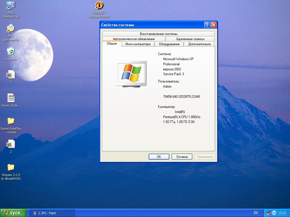The image size is (290, 217).
Task: Open the Мои документы folder icon
Action: coord(11,29)
